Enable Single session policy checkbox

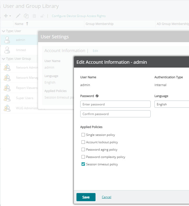click(83, 135)
